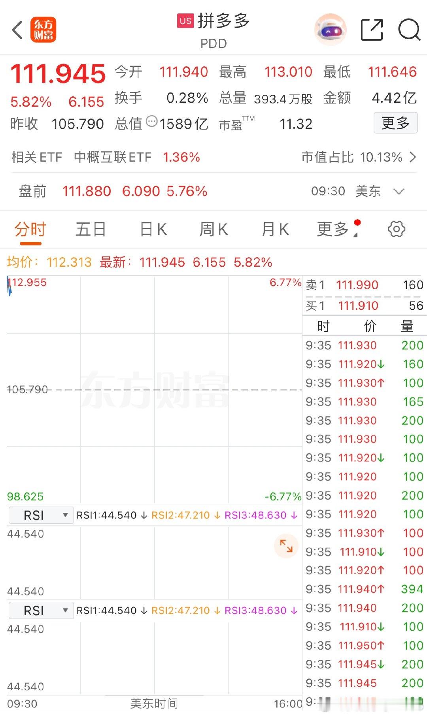Open the search magnifier icon
Image resolution: width=427 pixels, height=716 pixels.
[x=409, y=30]
